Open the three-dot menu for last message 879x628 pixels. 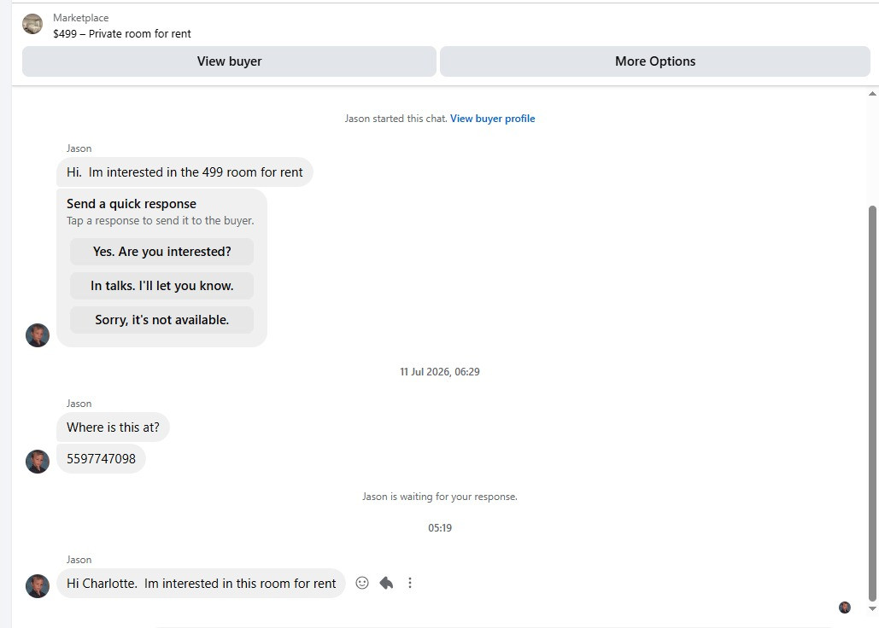[x=410, y=583]
